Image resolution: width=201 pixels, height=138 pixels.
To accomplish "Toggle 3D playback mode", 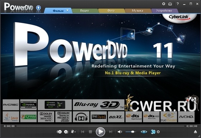I will pyautogui.click(x=153, y=132).
